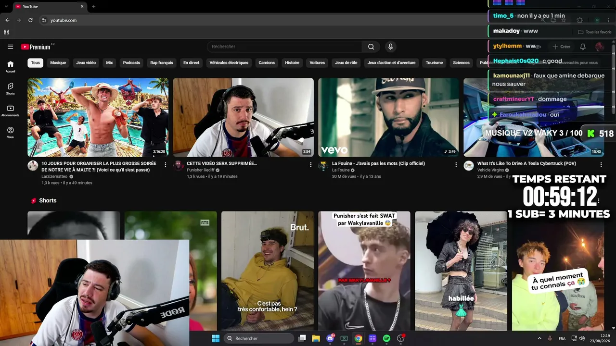This screenshot has width=616, height=346.
Task: Open File Explorer from the taskbar
Action: pos(316,338)
